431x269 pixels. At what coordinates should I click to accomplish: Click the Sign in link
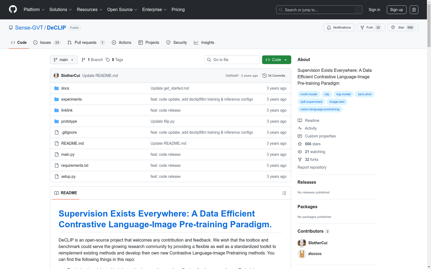(x=374, y=10)
